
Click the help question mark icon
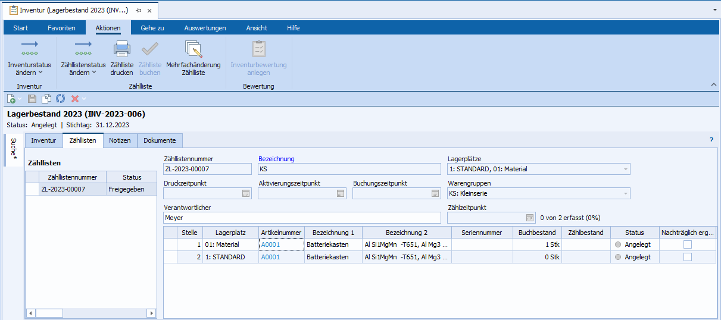point(711,140)
